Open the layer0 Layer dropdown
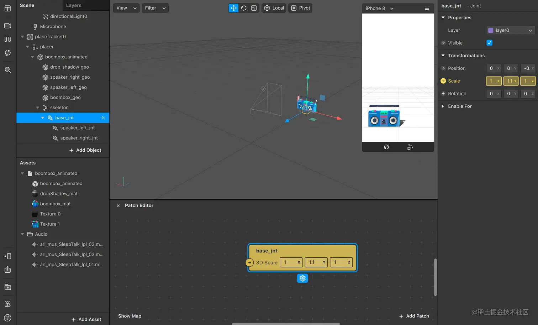The width and height of the screenshot is (538, 325). coord(511,30)
